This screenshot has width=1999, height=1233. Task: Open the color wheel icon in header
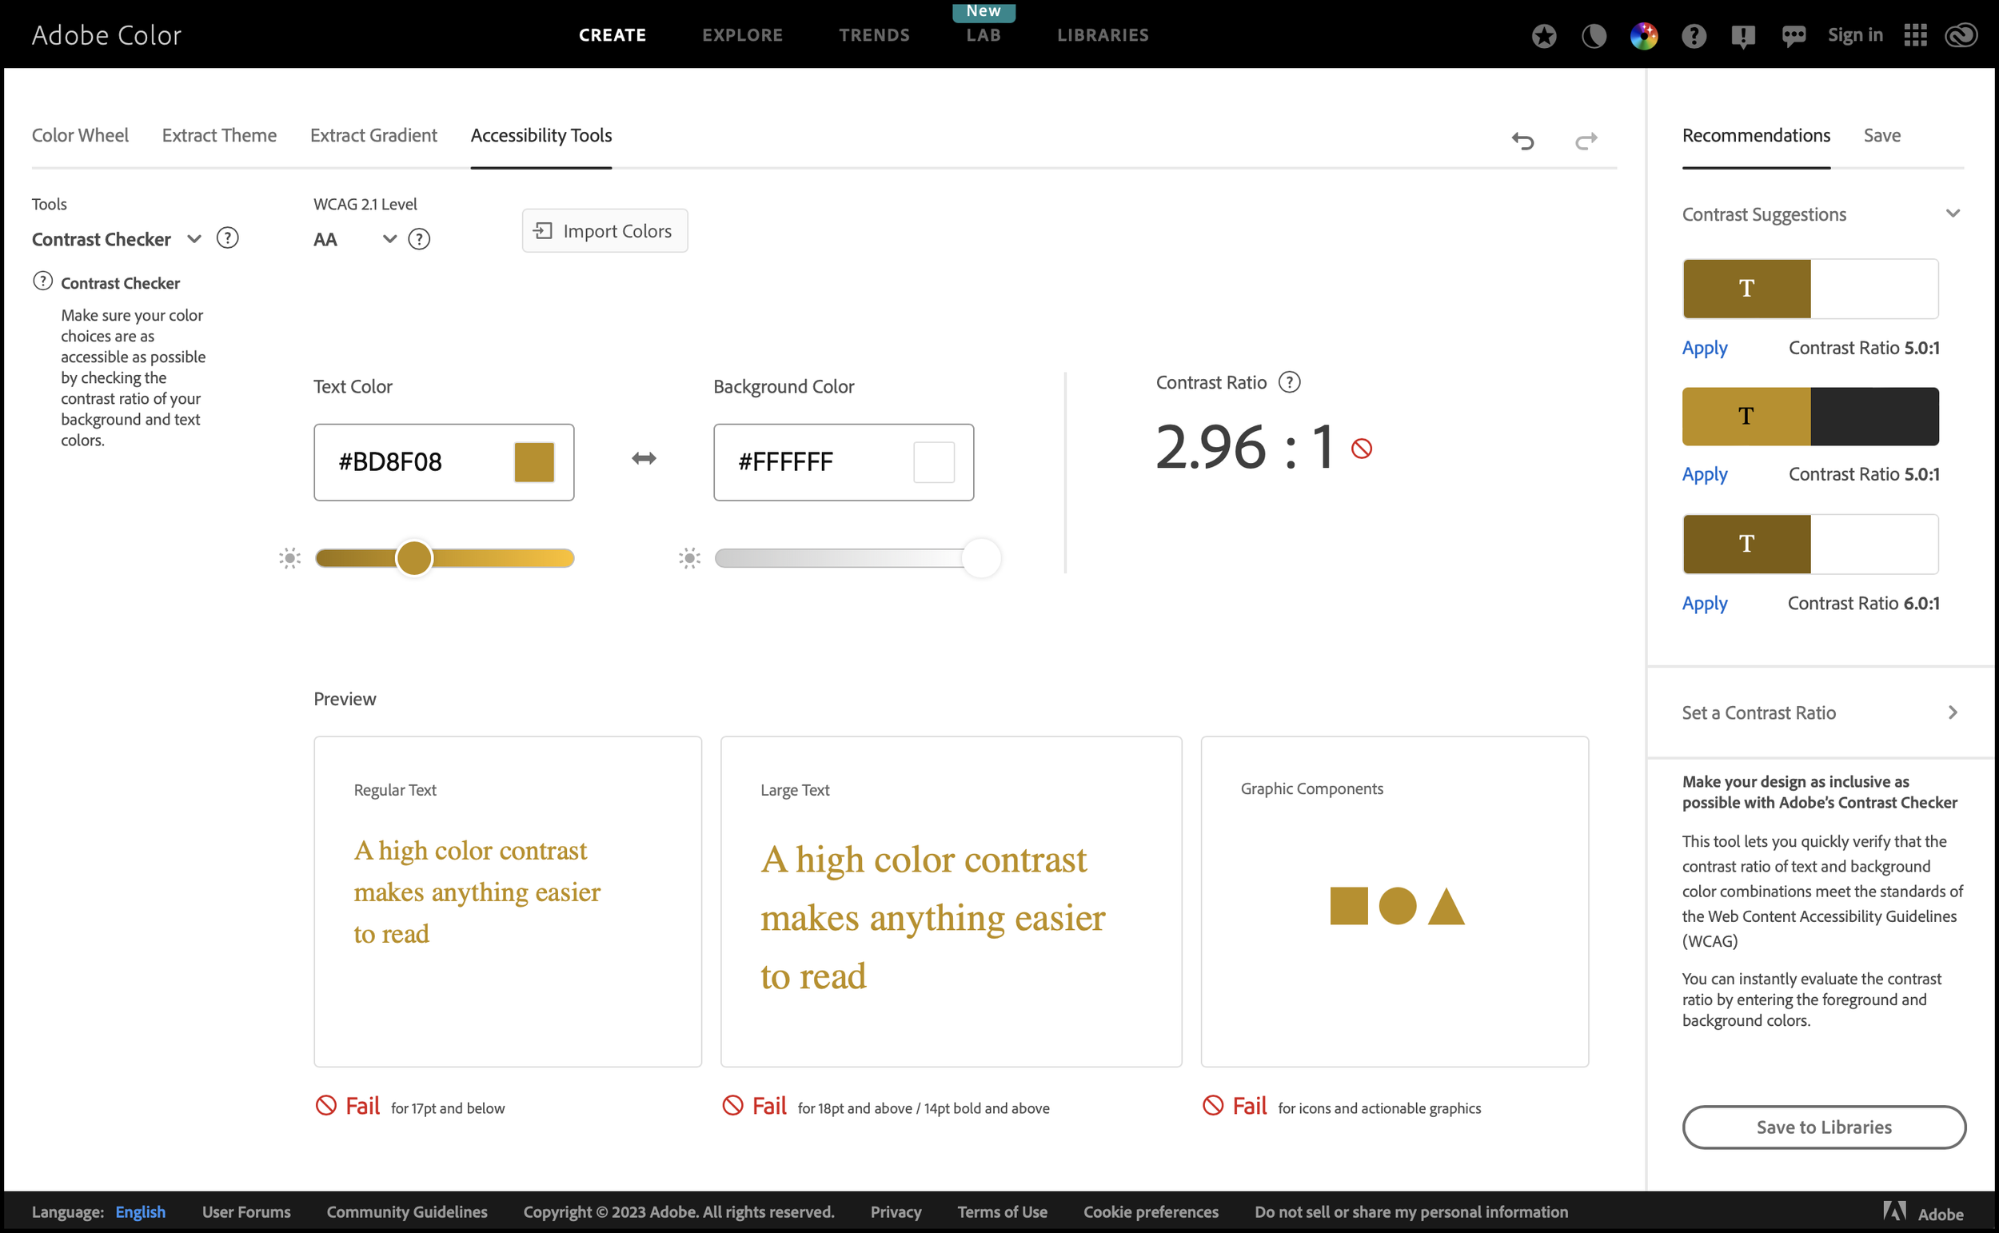[1643, 35]
